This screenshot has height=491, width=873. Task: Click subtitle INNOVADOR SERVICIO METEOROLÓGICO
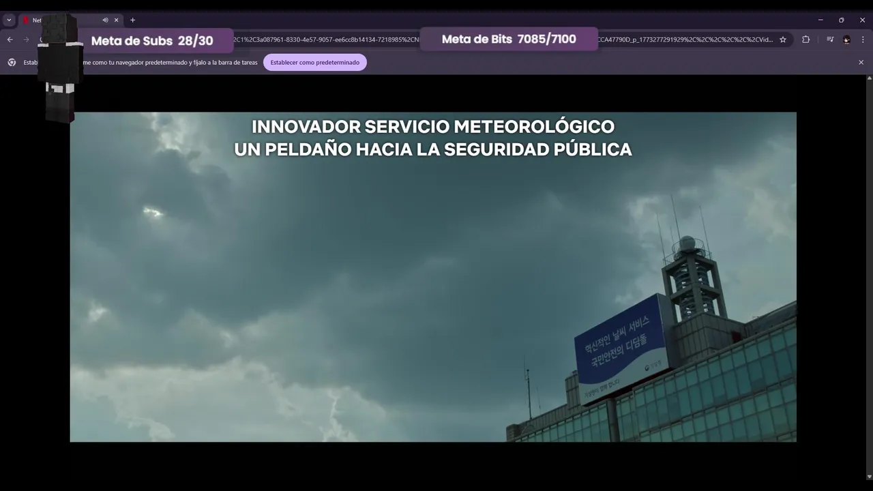coord(433,127)
